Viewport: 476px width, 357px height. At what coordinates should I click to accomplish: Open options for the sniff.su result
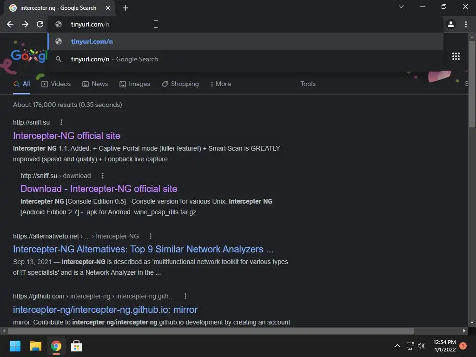[61, 122]
